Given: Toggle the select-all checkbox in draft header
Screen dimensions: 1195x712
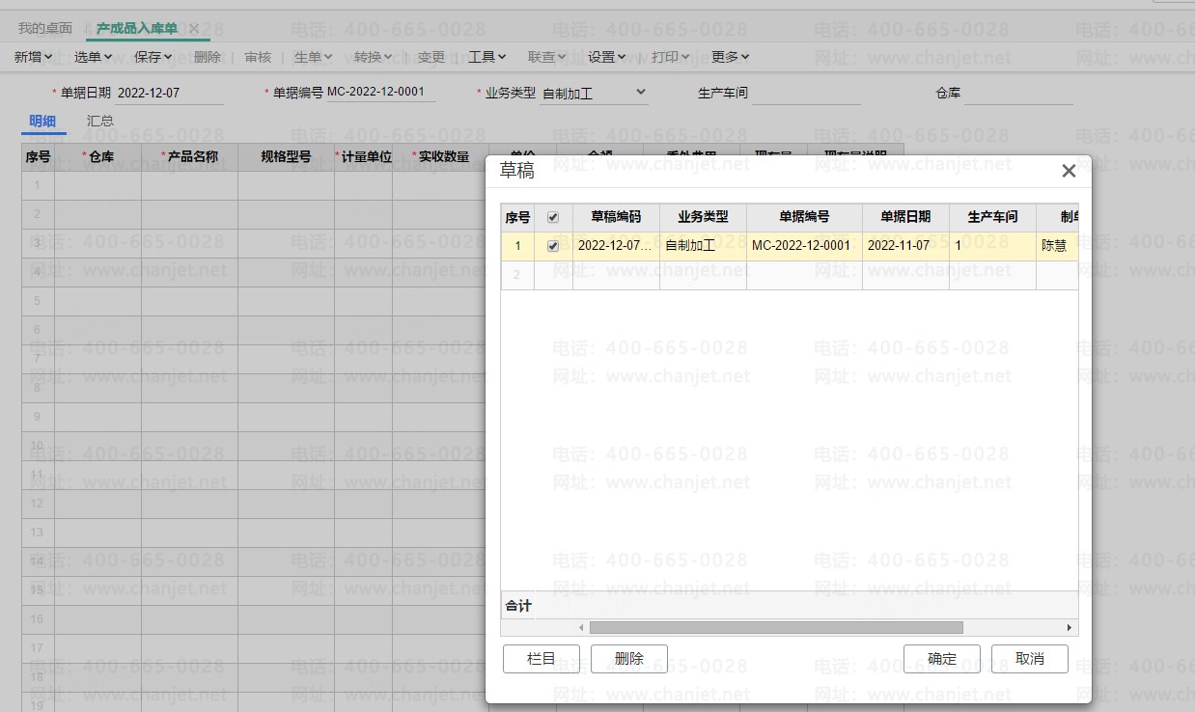Looking at the screenshot, I should coord(553,217).
